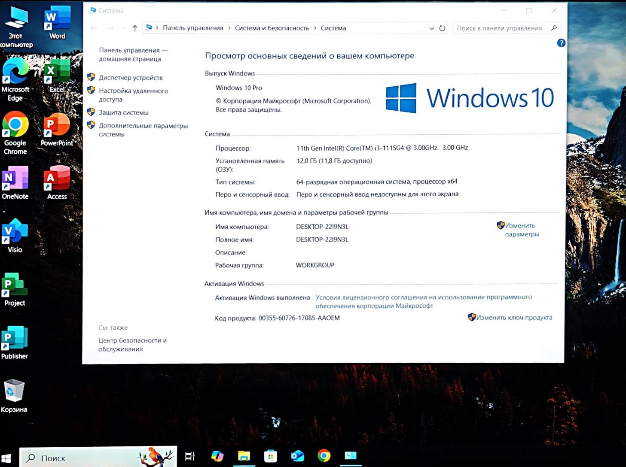This screenshot has width=626, height=467.
Task: Click the 12,0 ГБ installed memory value
Action: coord(334,161)
